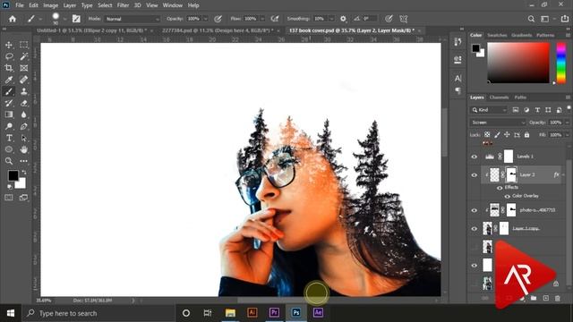Open the layer Opacity dropdown arrow
Image resolution: width=573 pixels, height=322 pixels.
tap(567, 123)
